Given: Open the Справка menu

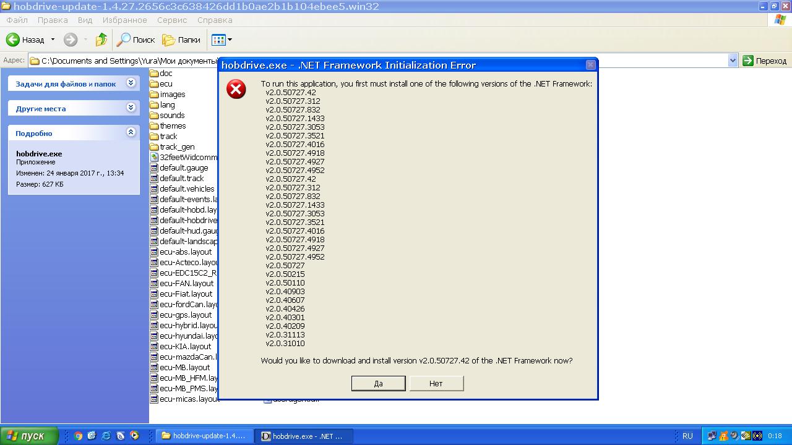Looking at the screenshot, I should click(215, 20).
